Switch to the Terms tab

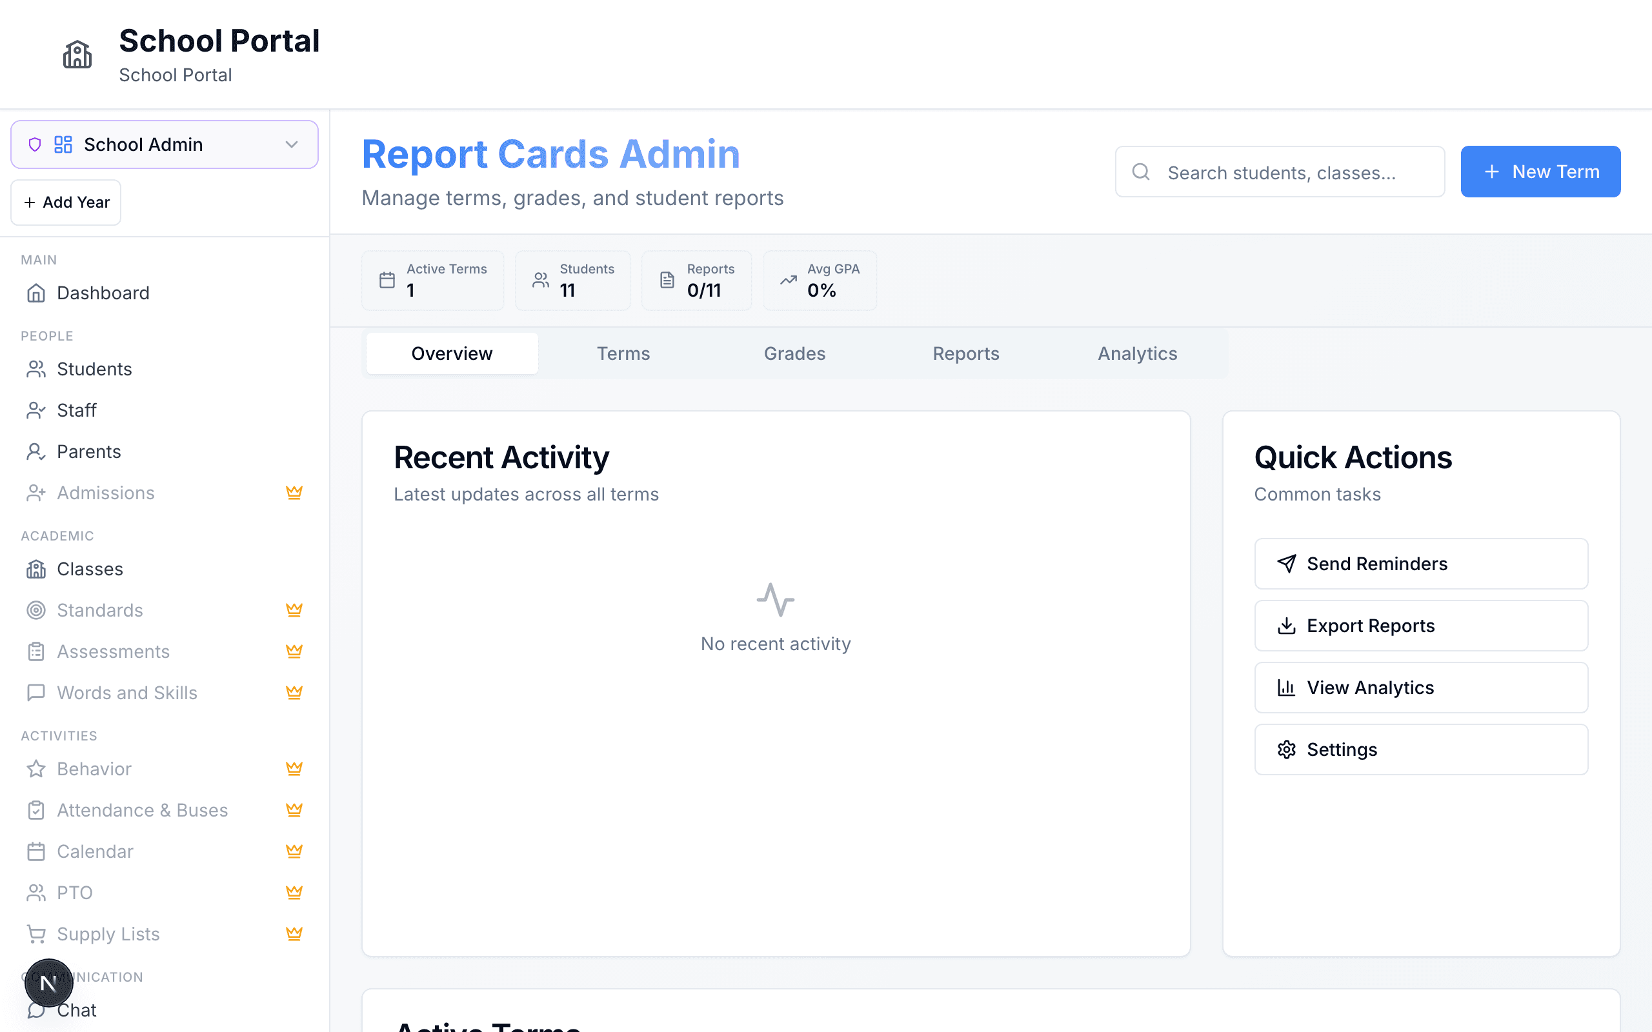(x=623, y=353)
